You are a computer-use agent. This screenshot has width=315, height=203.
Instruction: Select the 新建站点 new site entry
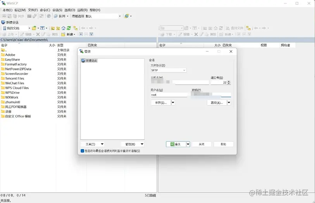click(x=90, y=61)
